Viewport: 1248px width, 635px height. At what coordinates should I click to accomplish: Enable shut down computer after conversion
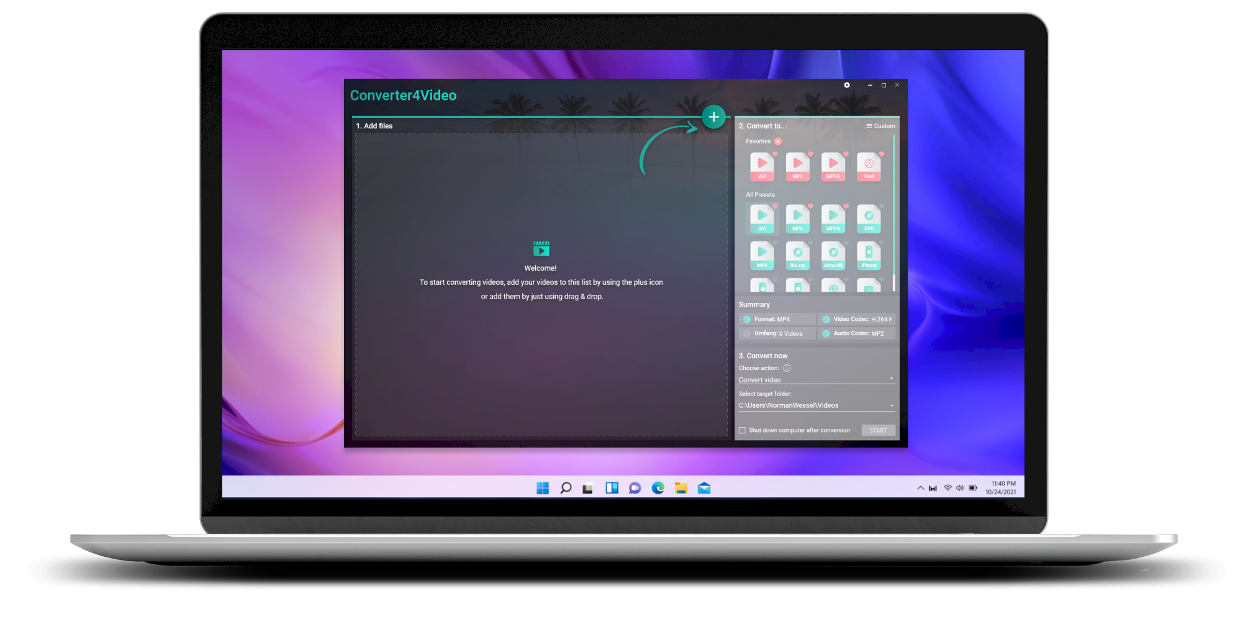tap(742, 430)
